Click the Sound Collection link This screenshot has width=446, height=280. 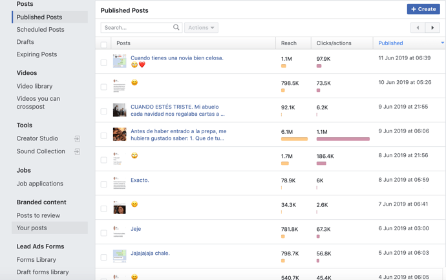click(x=41, y=151)
